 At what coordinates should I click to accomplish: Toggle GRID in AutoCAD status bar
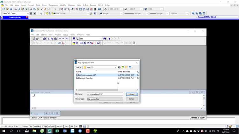coord(31,126)
